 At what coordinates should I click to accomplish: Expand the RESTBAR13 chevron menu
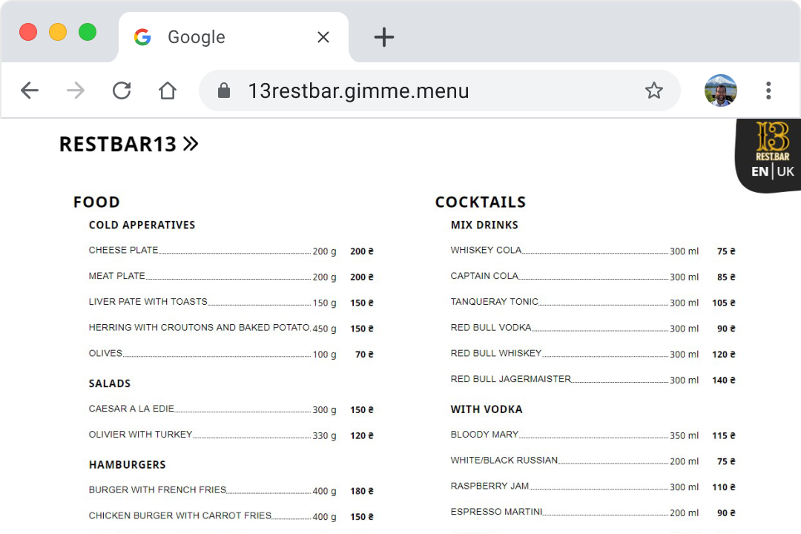191,143
